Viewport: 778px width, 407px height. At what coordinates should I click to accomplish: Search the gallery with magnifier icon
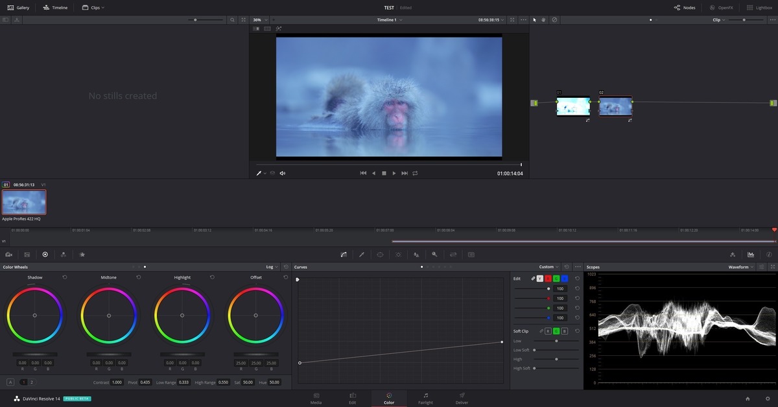point(232,20)
